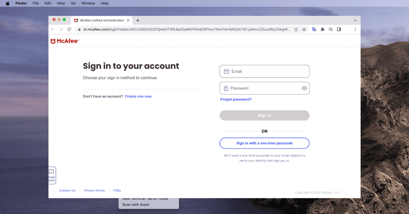Open a new tab with plus button
Image resolution: width=409 pixels, height=214 pixels.
click(138, 20)
